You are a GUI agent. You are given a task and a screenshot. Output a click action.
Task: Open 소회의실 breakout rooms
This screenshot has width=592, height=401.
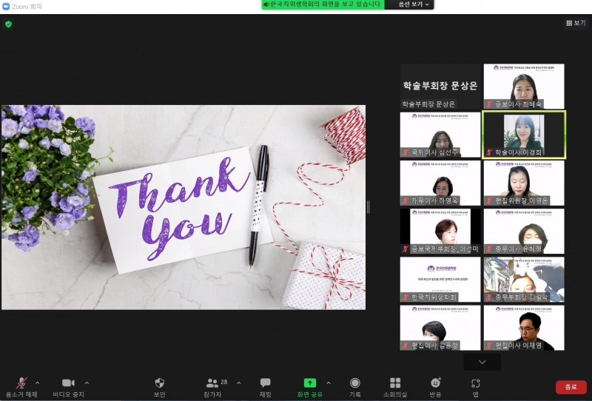pos(396,383)
